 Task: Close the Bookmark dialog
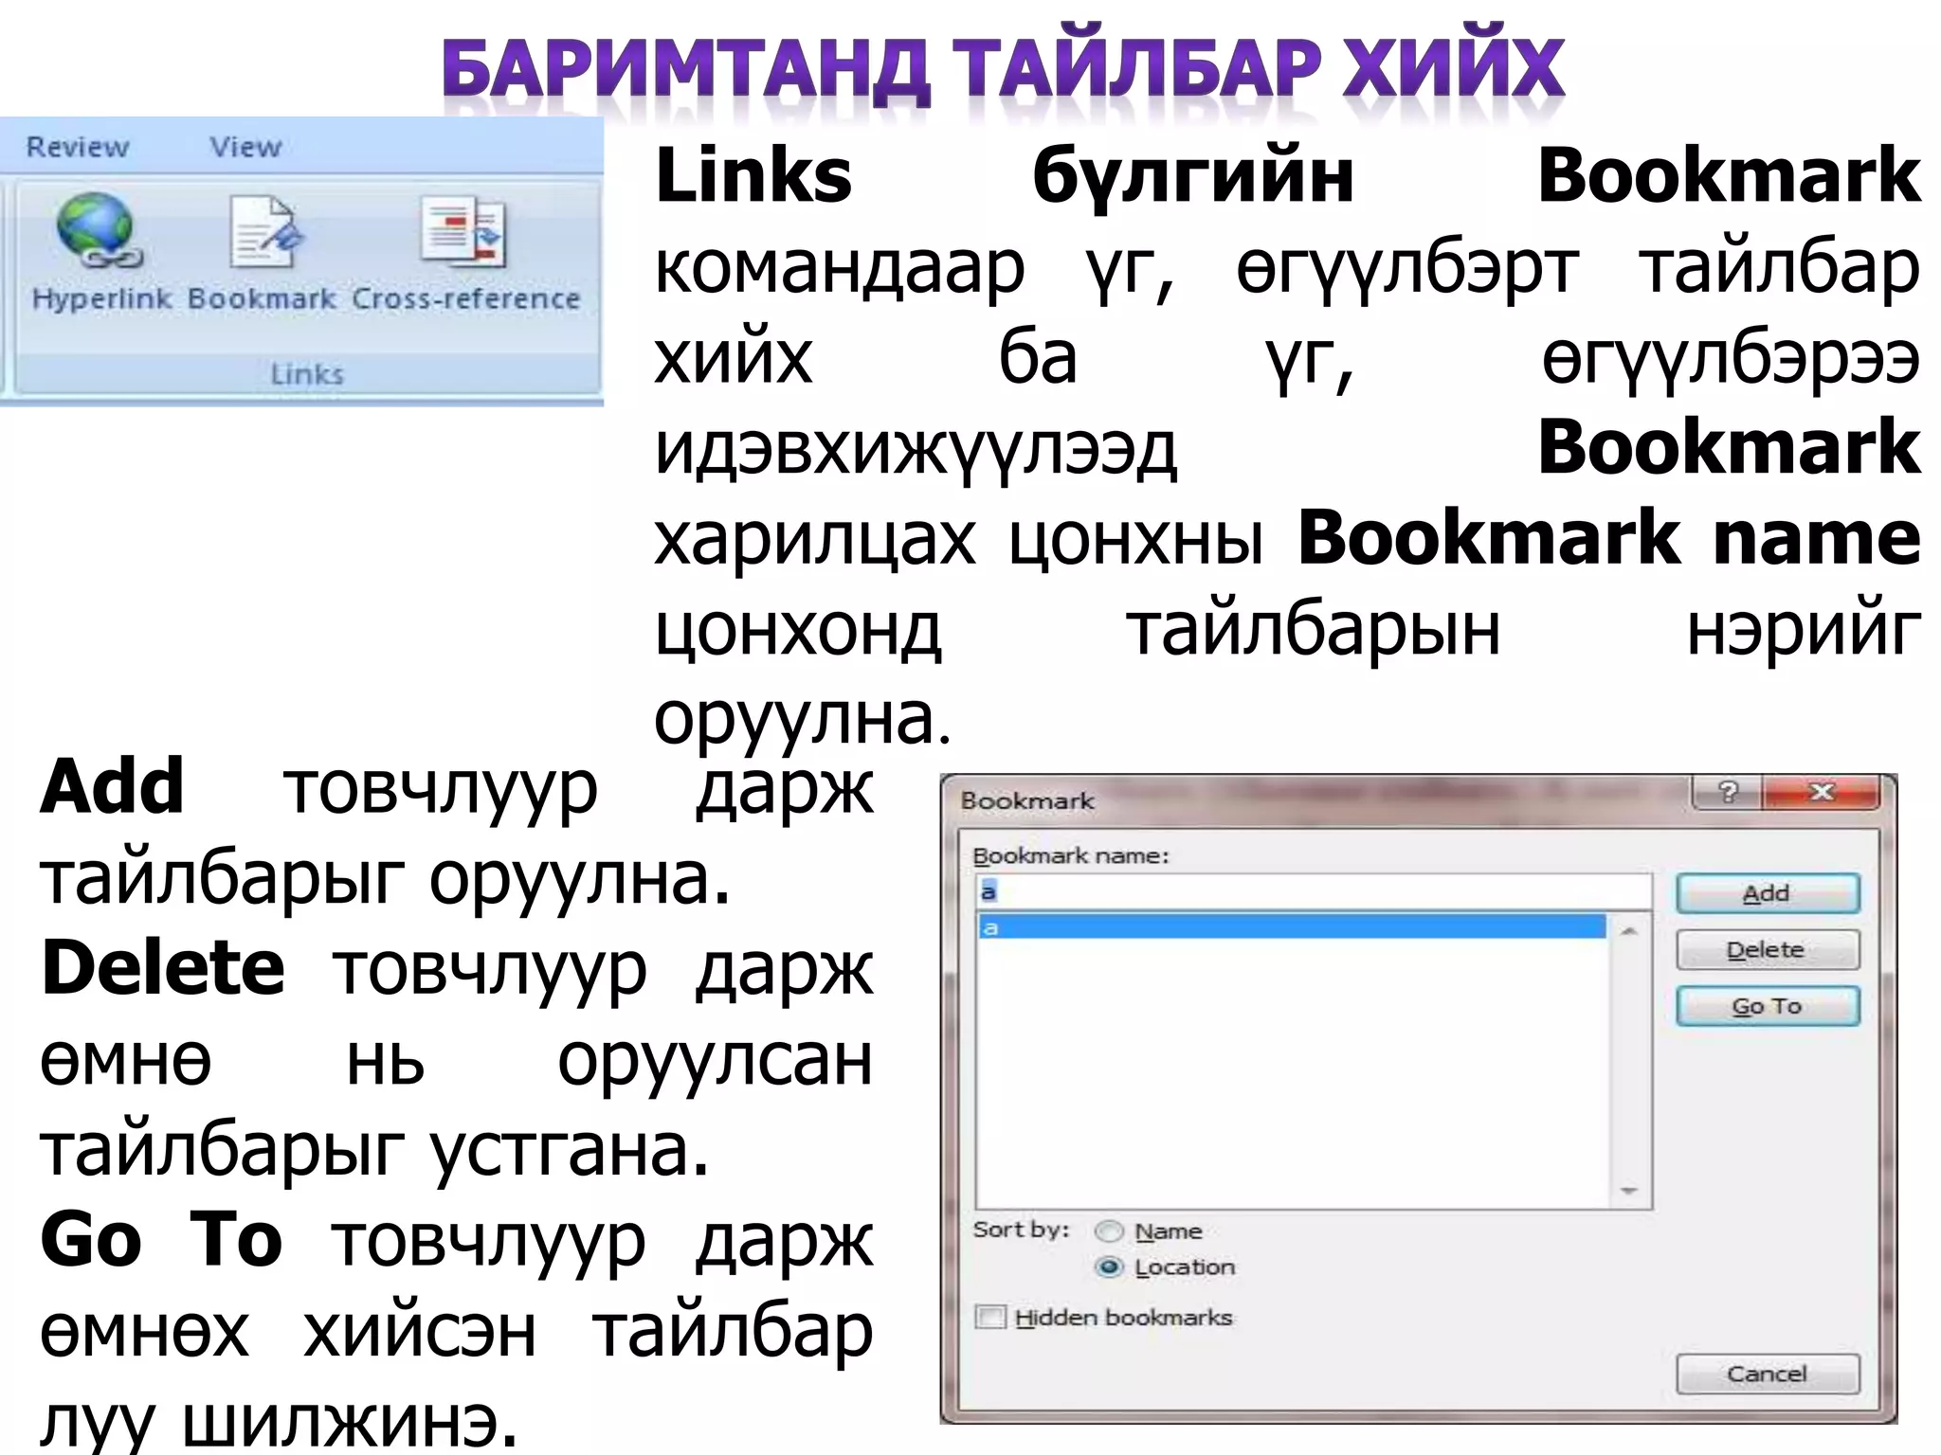point(1822,792)
